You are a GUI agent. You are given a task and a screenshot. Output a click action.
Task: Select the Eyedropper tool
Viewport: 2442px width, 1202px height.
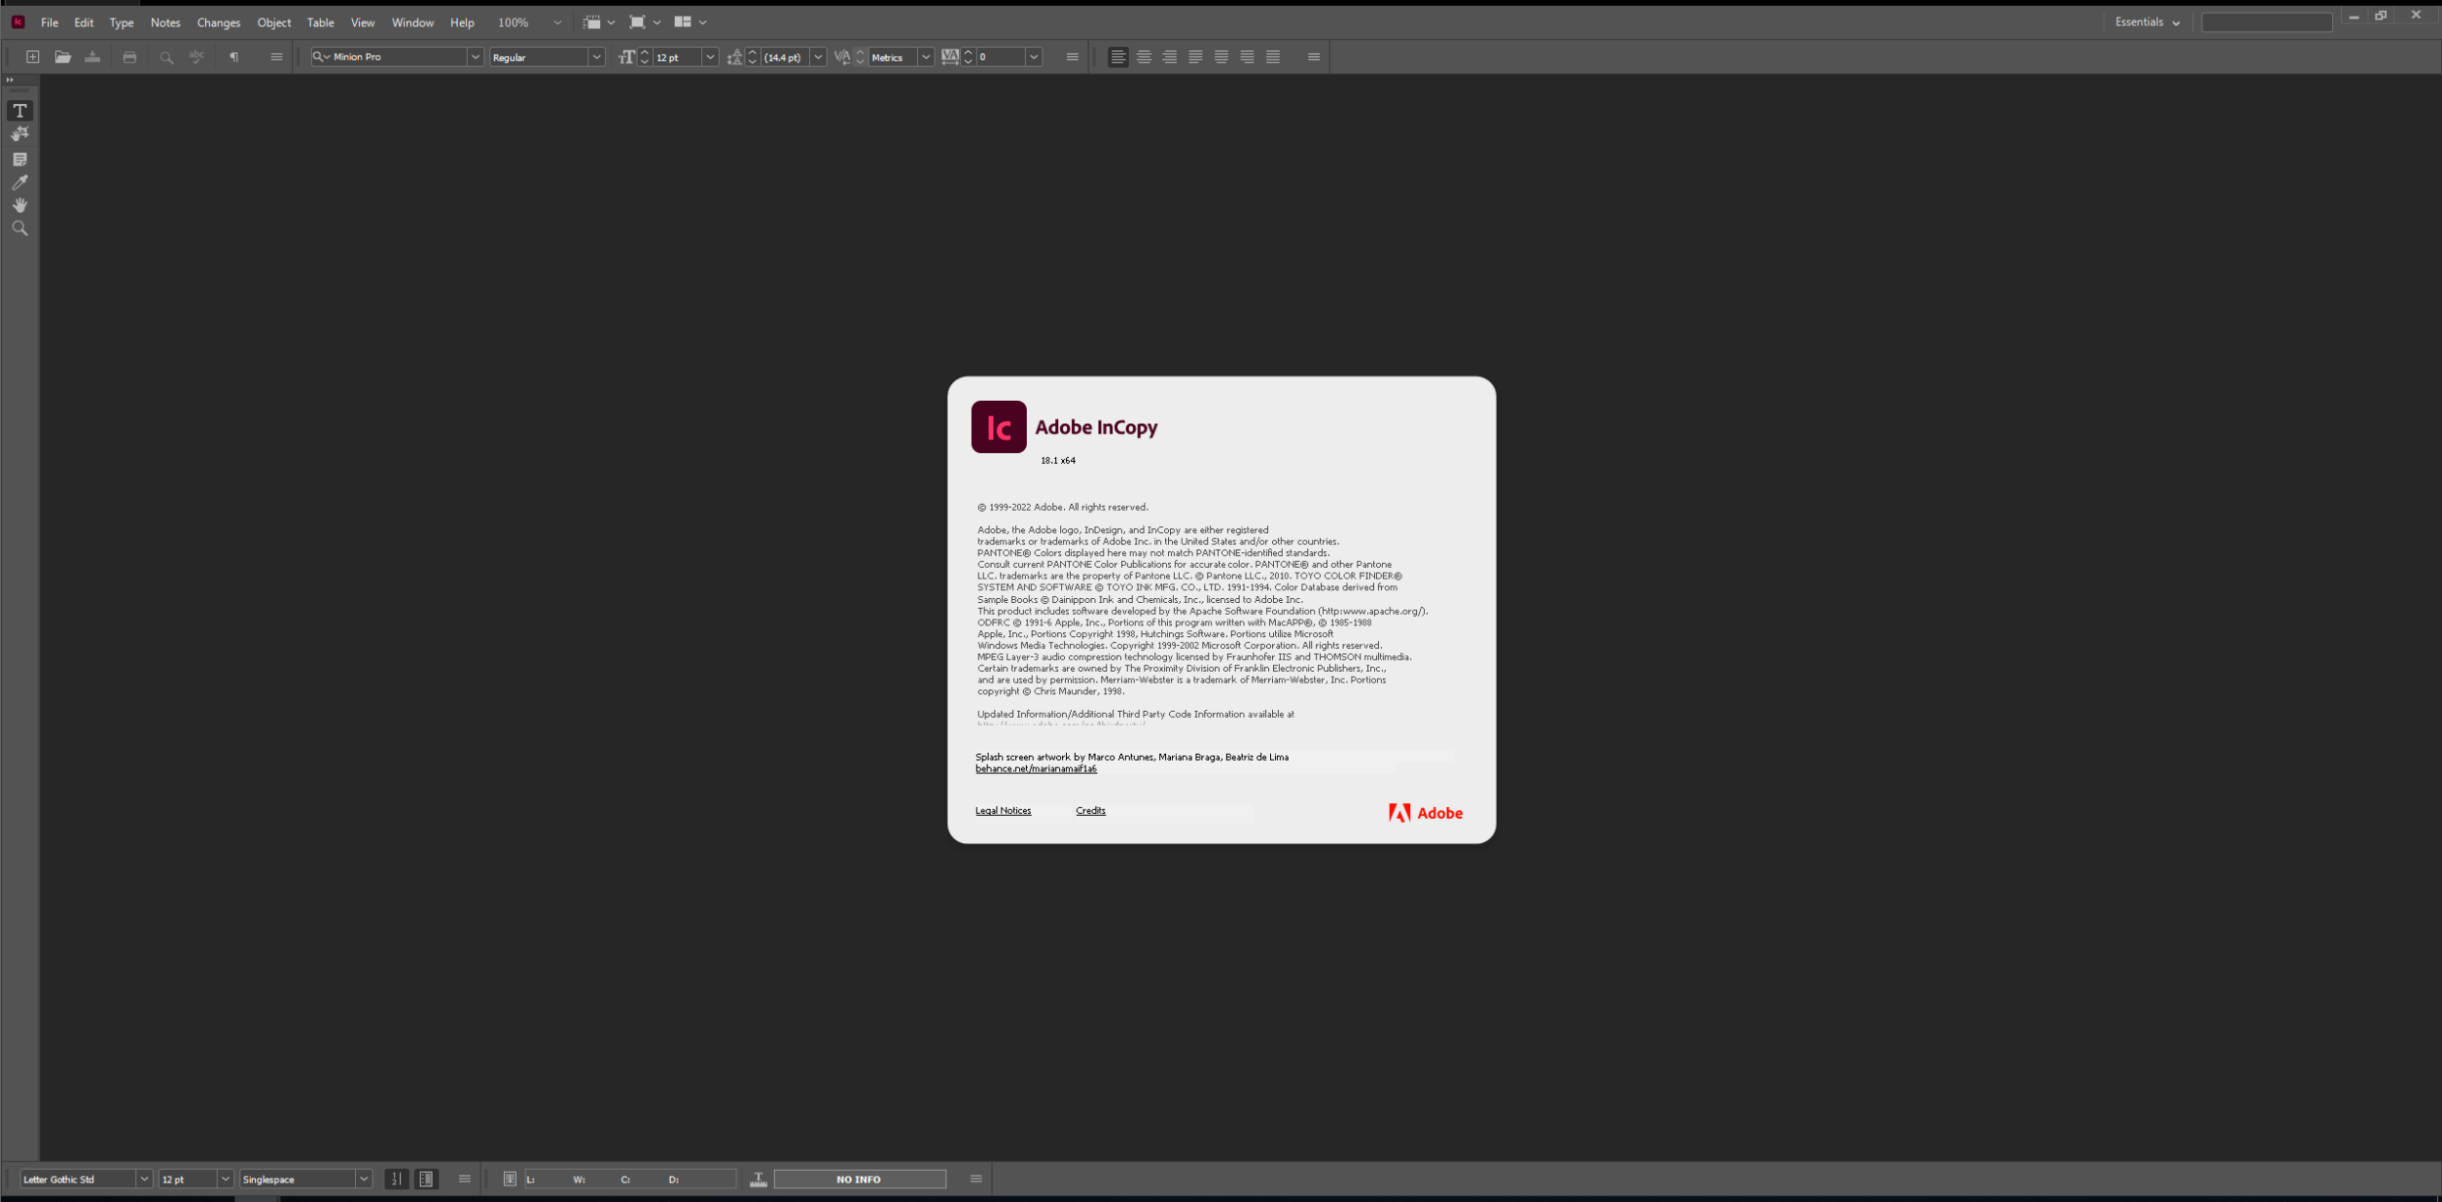pos(20,182)
